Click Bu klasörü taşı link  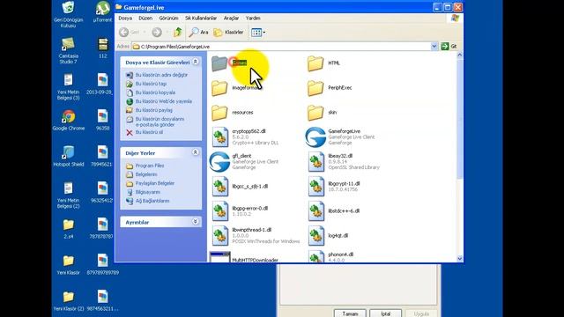(x=151, y=84)
